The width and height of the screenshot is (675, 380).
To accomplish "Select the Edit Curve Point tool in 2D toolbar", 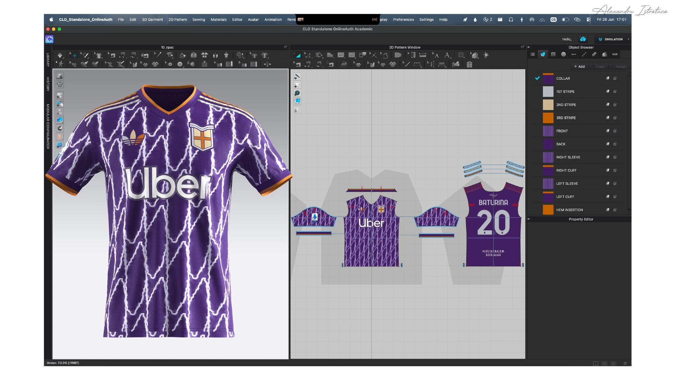I will 308,55.
